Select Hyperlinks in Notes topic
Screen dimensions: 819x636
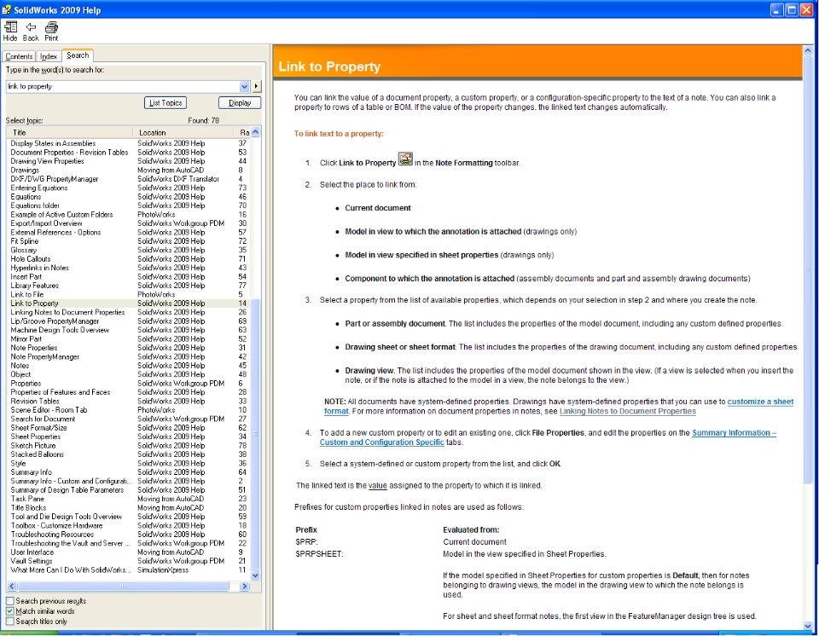click(x=40, y=268)
